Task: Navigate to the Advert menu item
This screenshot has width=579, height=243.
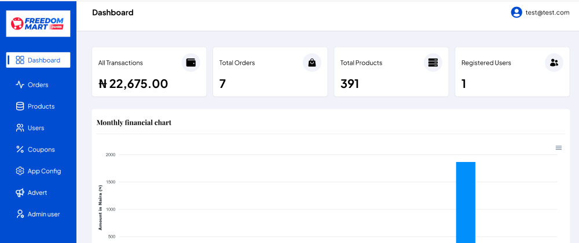Action: click(38, 193)
